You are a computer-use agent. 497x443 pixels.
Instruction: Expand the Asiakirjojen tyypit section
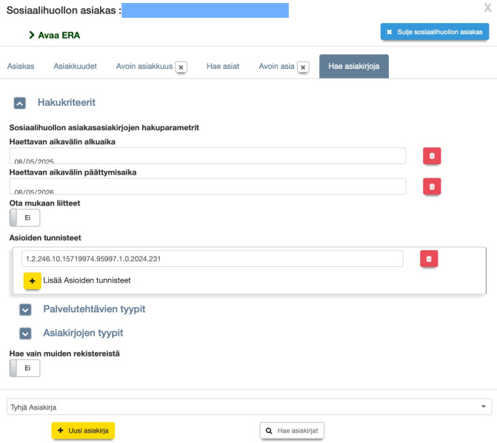coord(25,334)
